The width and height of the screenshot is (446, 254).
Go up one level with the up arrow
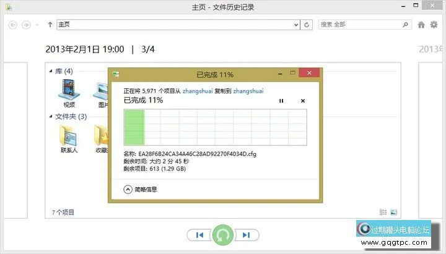(50, 25)
